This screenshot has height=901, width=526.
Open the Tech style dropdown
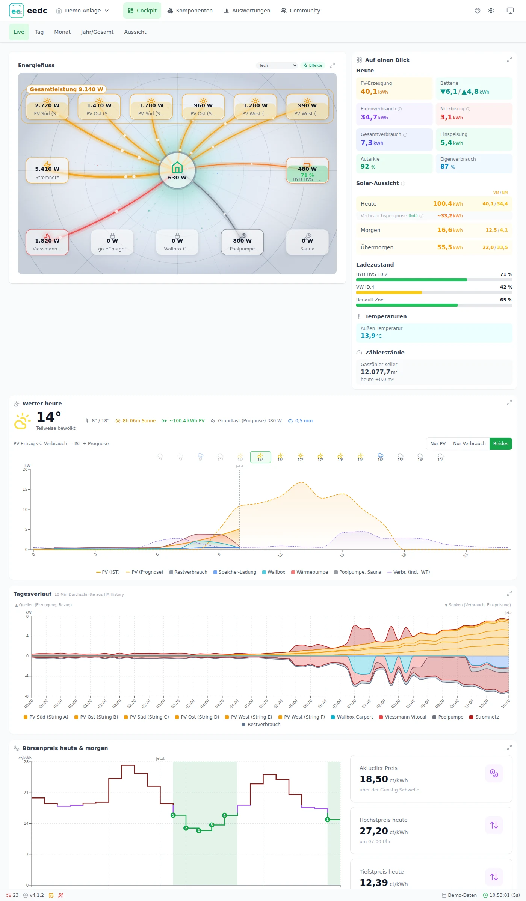coord(277,65)
